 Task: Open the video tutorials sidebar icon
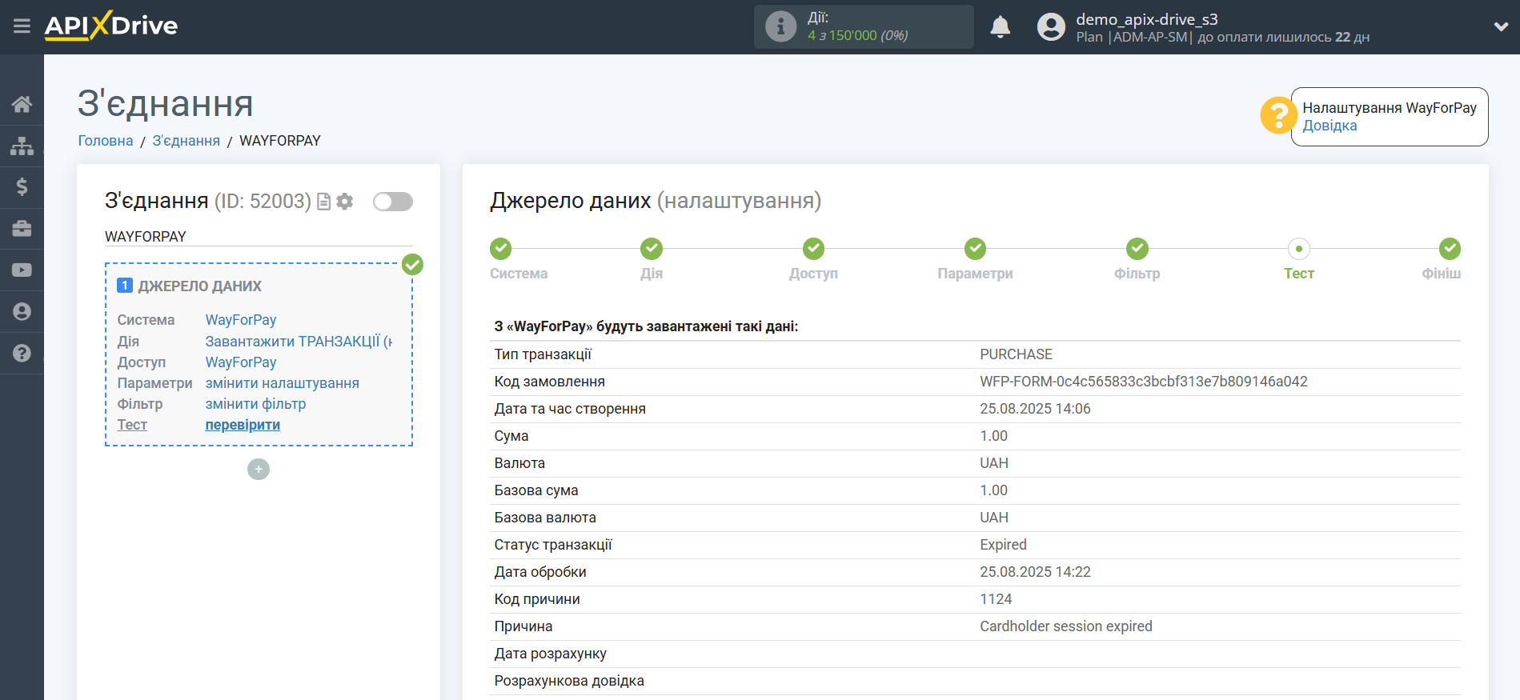pos(22,270)
